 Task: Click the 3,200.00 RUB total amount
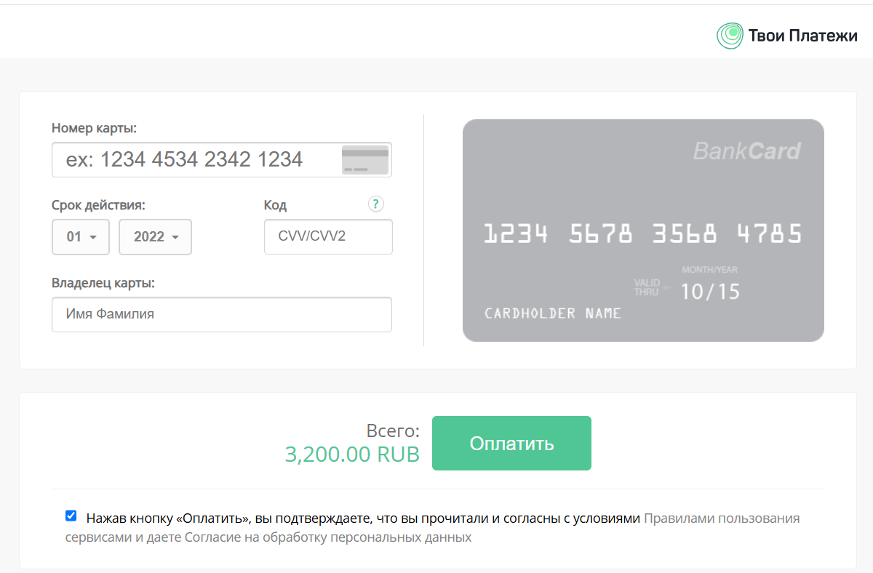352,454
